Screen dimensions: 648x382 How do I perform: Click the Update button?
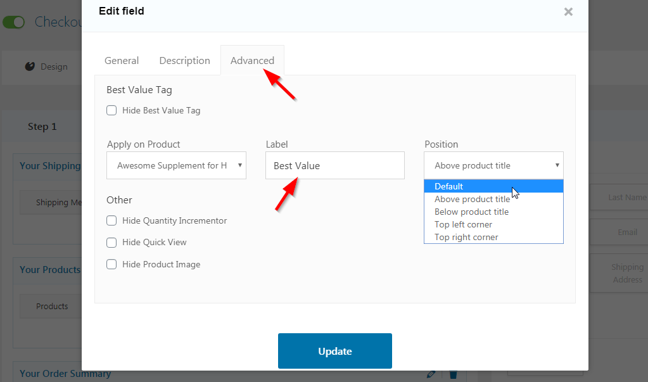(334, 351)
